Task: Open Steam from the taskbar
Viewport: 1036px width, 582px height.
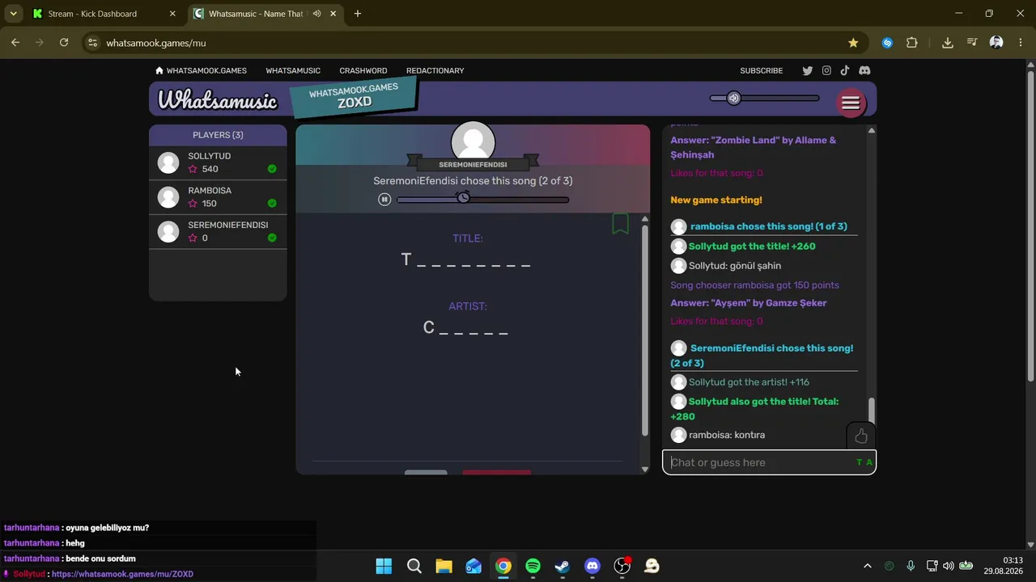Action: coord(563,566)
